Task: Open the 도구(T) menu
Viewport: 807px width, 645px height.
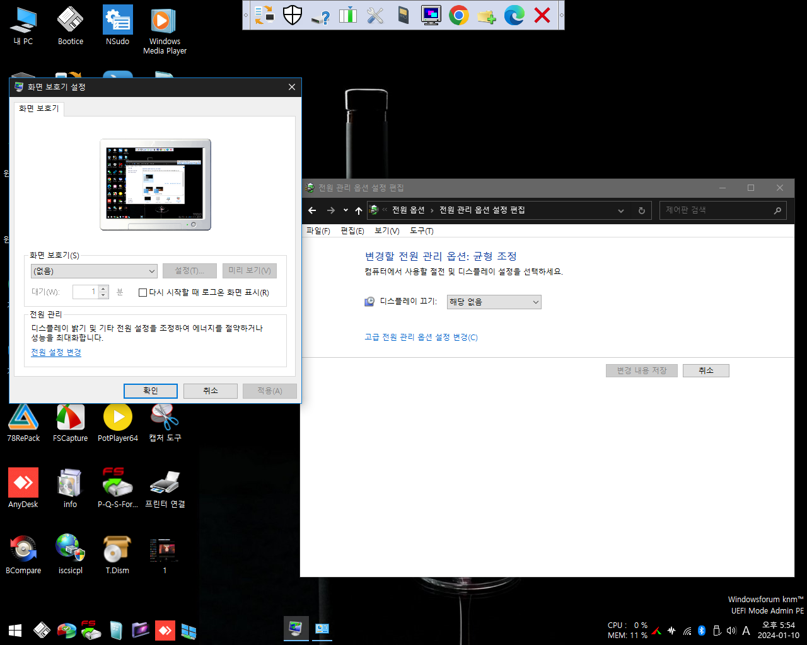Action: point(422,231)
